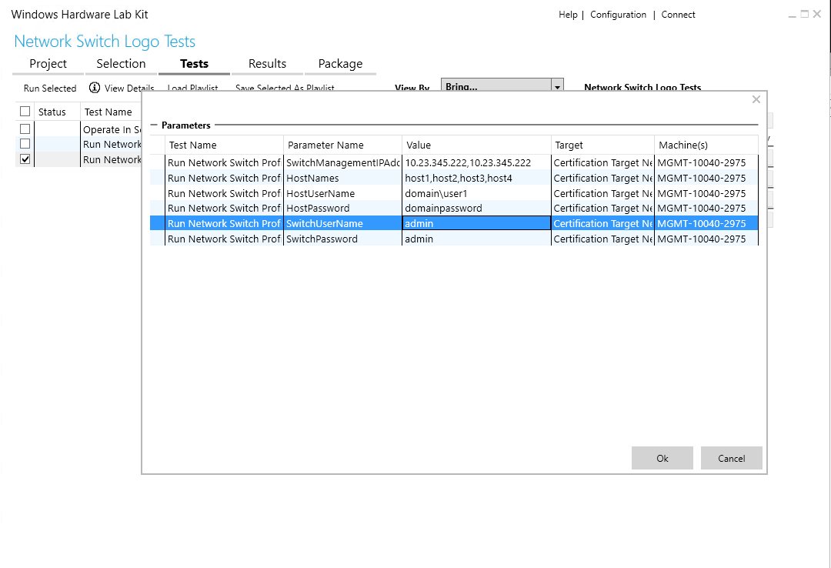
Task: Open the Package tab
Action: pyautogui.click(x=340, y=64)
